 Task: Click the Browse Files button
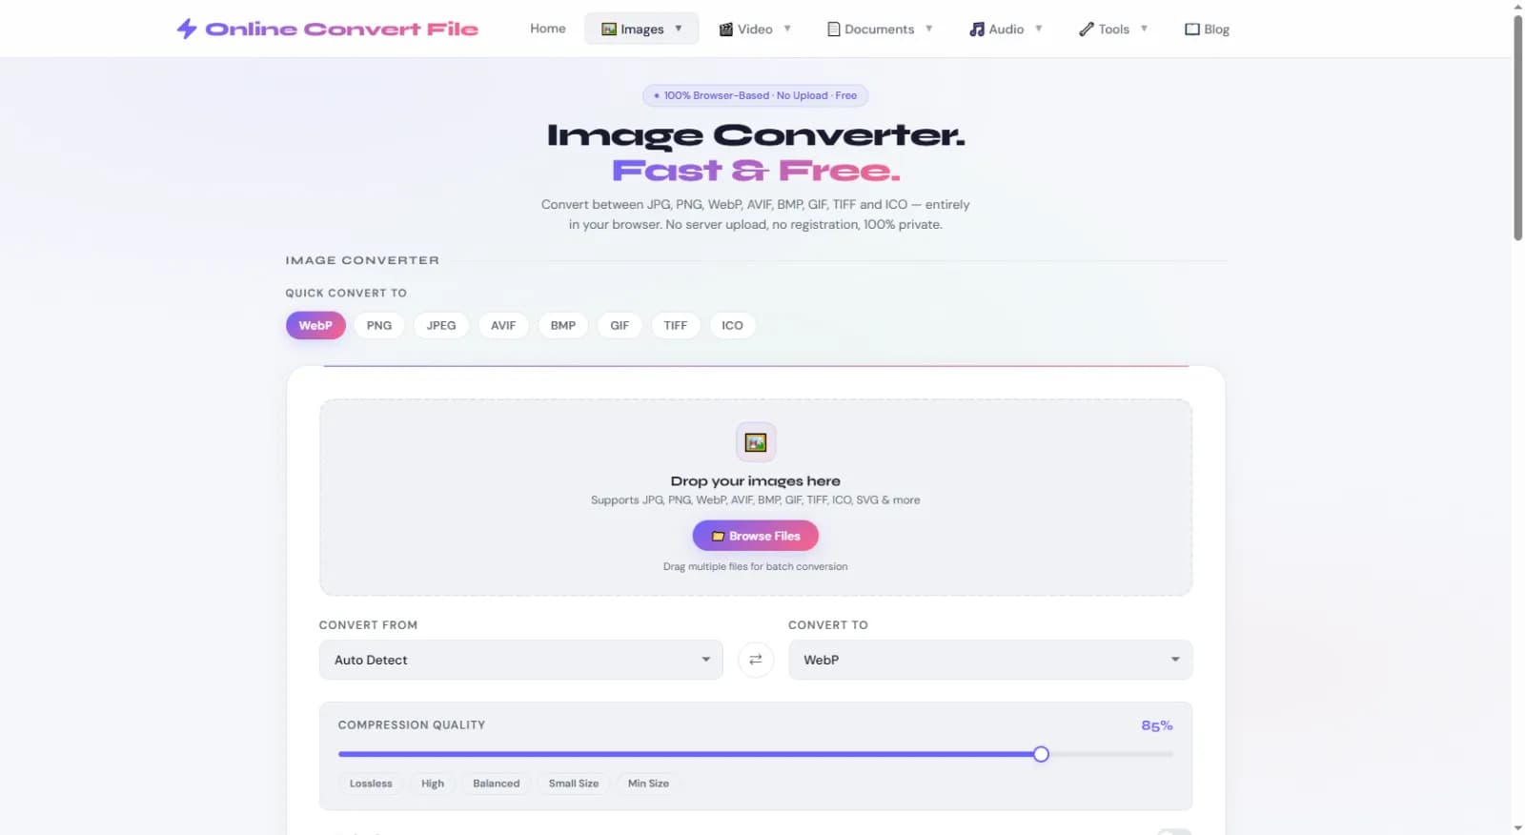[x=756, y=536]
